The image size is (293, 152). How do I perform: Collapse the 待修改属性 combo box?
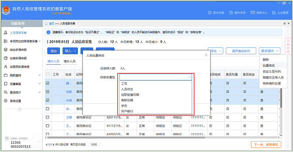click(190, 77)
